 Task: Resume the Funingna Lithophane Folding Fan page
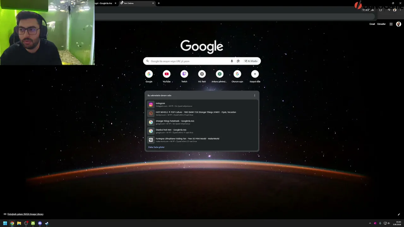click(202, 140)
